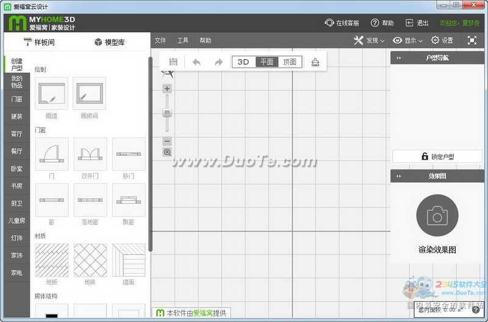Screen dimensions: 488x322
Task: Click the area help question mark icon
Action: (476, 310)
